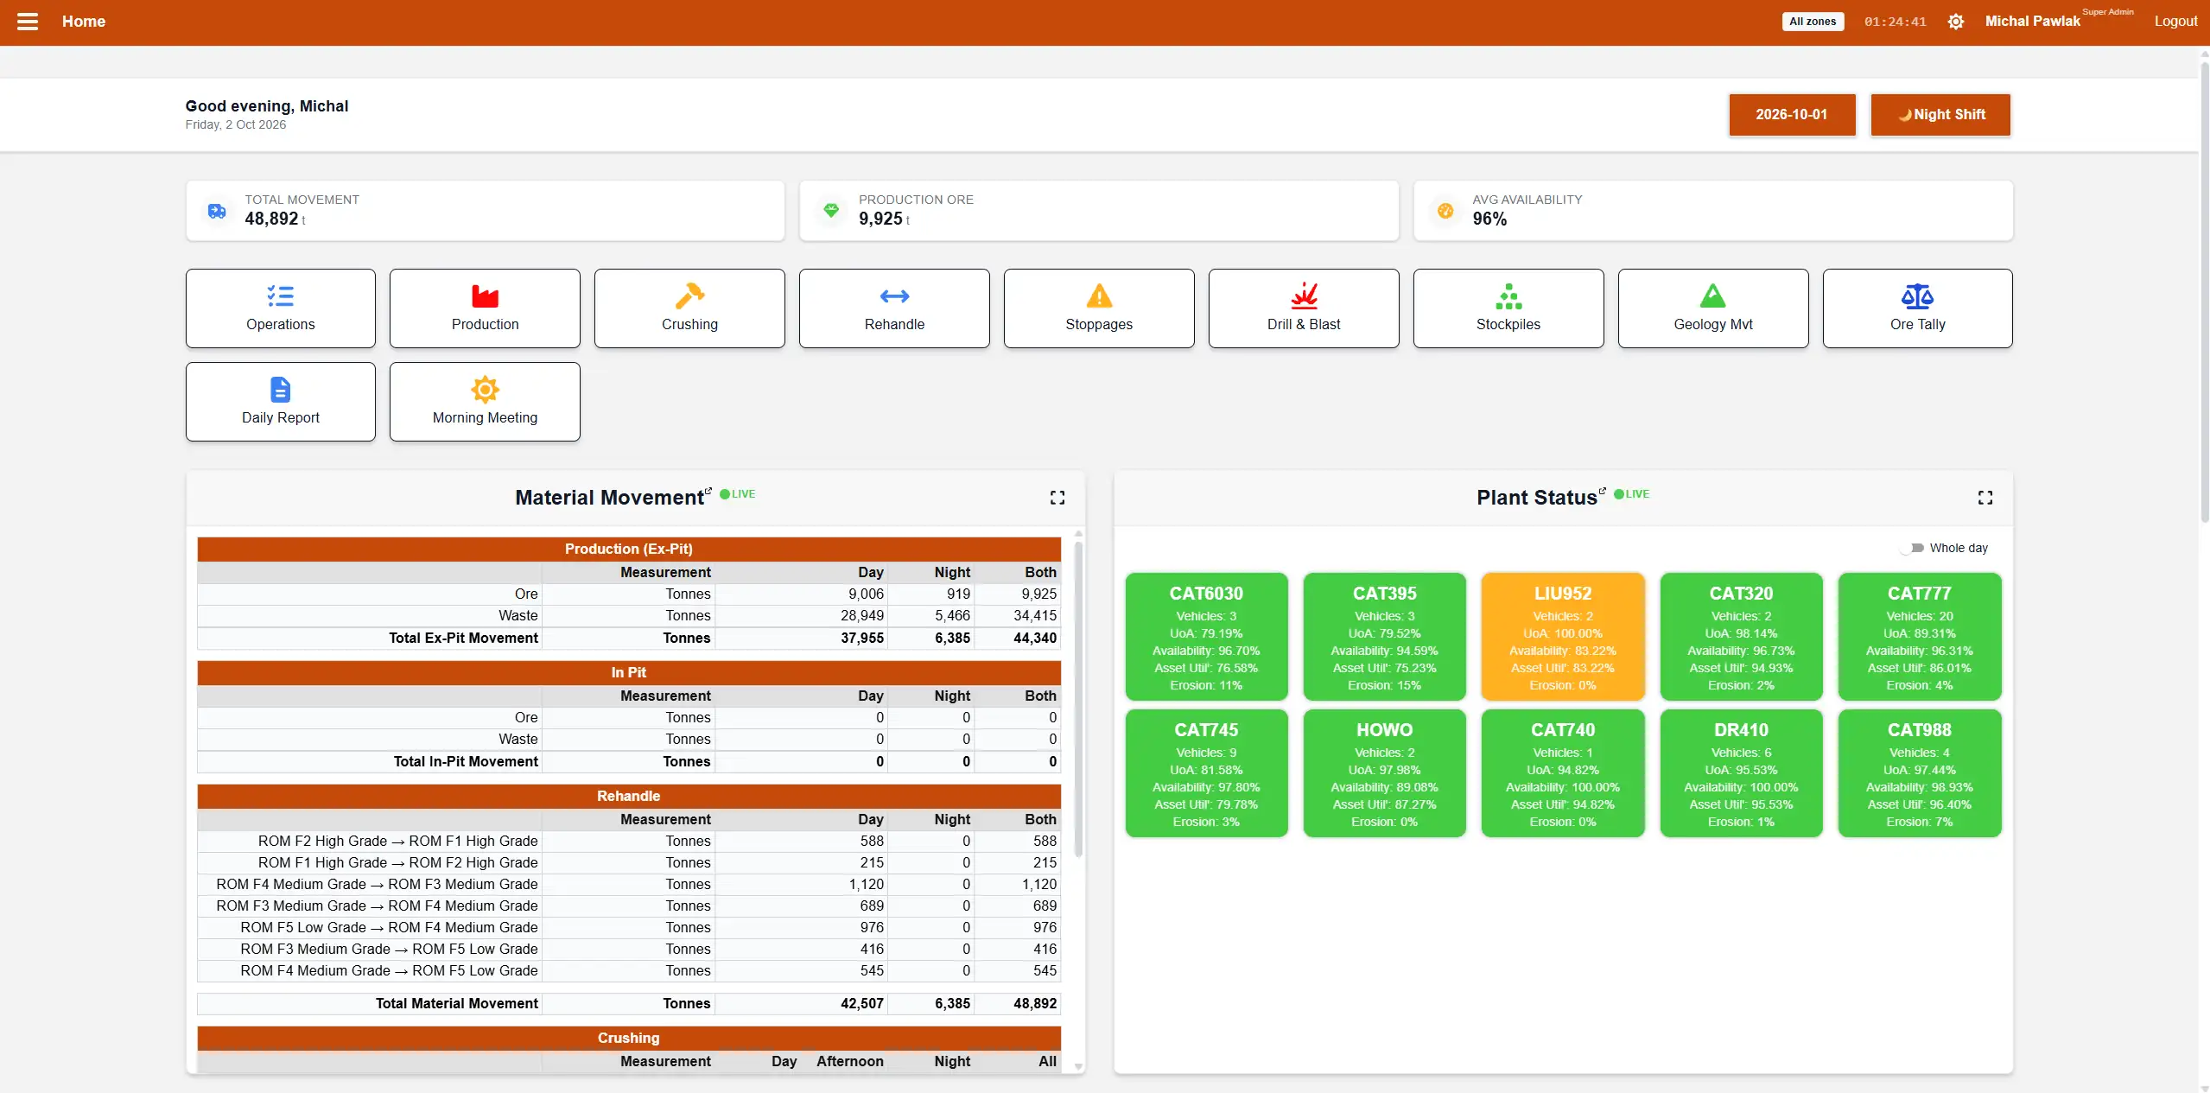Click the Avg Availability 96% card

click(1713, 211)
